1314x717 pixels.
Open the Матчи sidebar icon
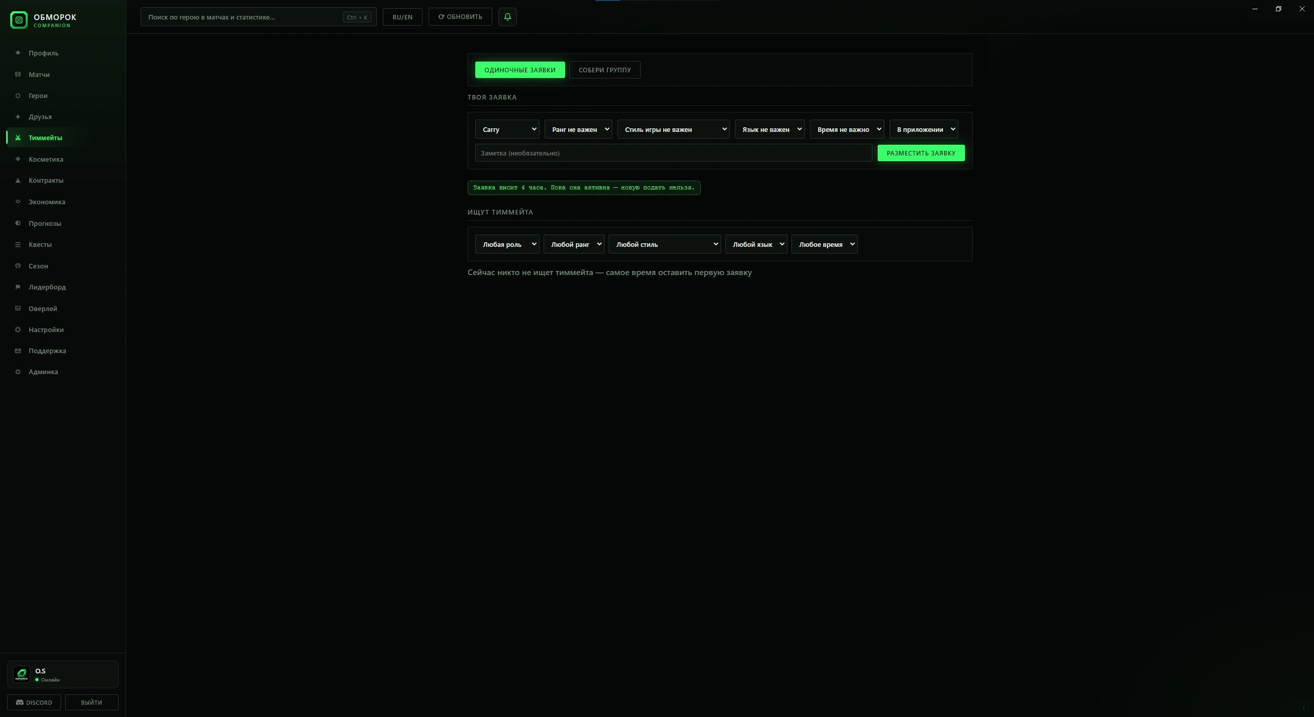18,74
